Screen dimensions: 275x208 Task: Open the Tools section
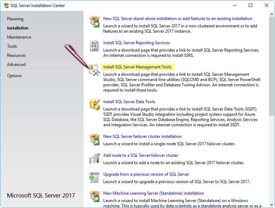(x=12, y=46)
